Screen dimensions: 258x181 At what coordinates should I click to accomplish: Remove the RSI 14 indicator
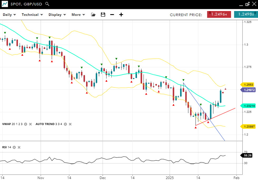19,147
